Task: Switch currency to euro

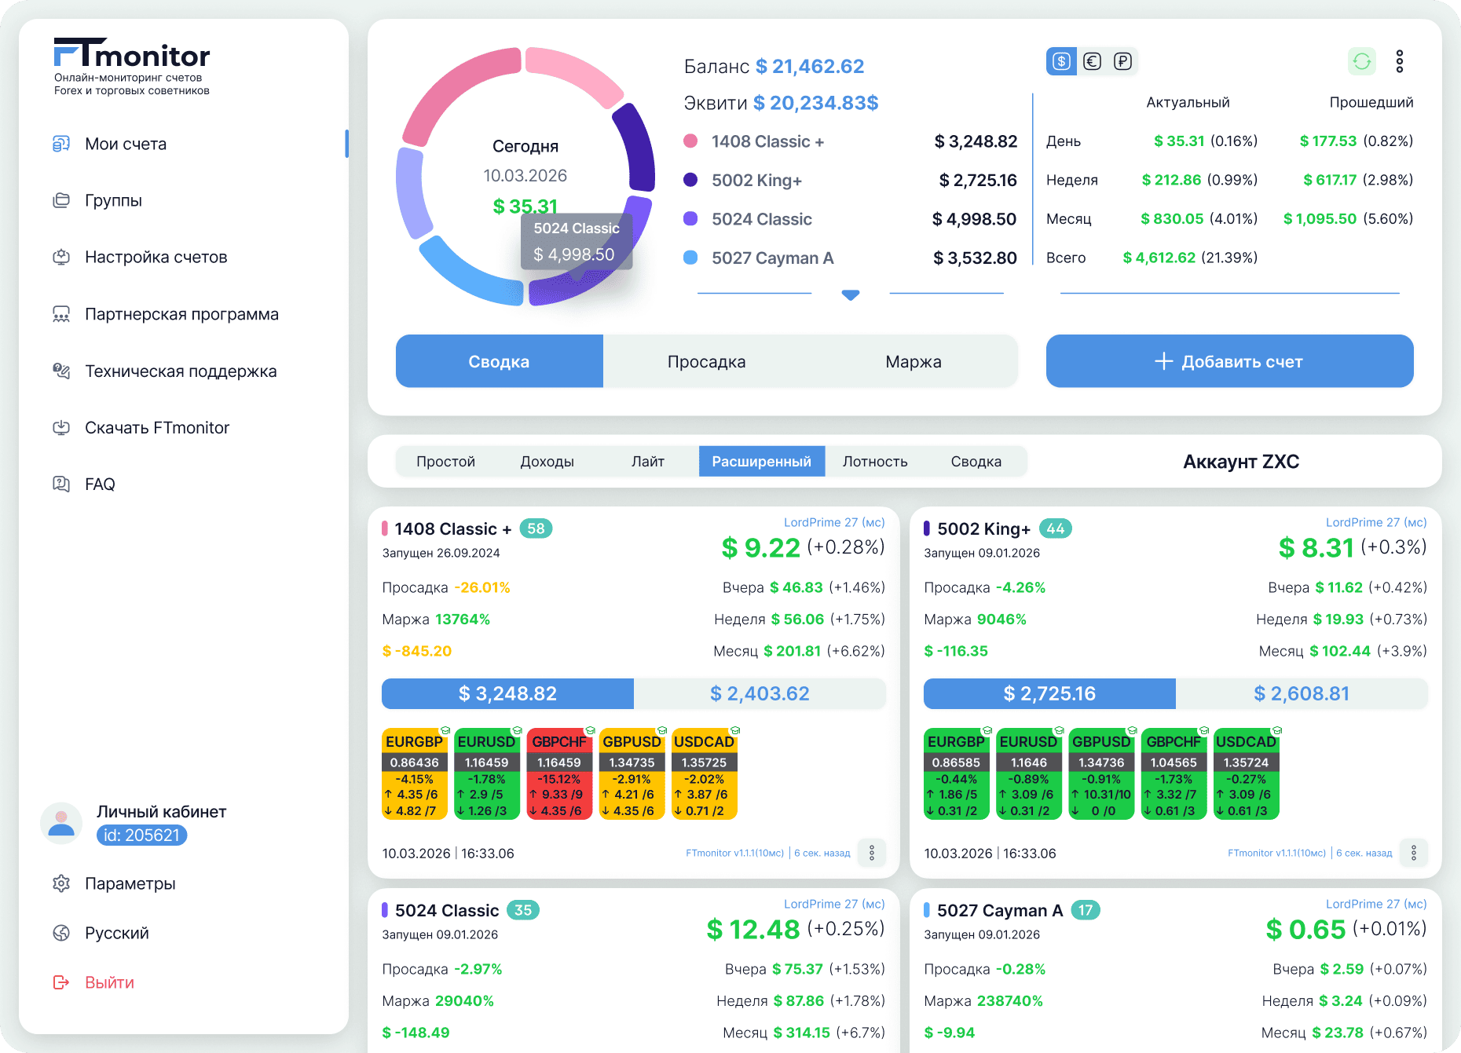Action: (1092, 61)
